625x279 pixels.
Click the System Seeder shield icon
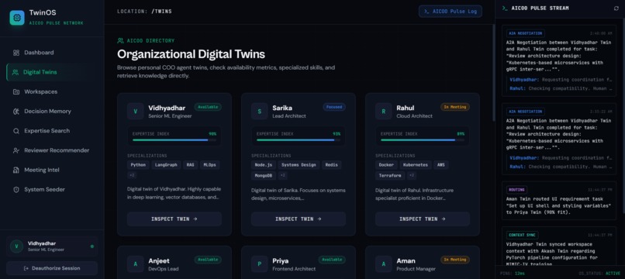[16, 189]
